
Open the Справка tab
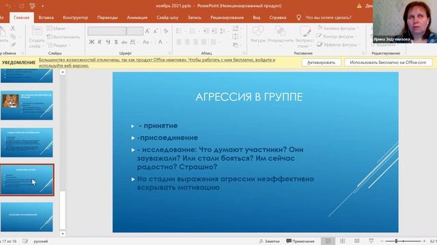(278, 18)
